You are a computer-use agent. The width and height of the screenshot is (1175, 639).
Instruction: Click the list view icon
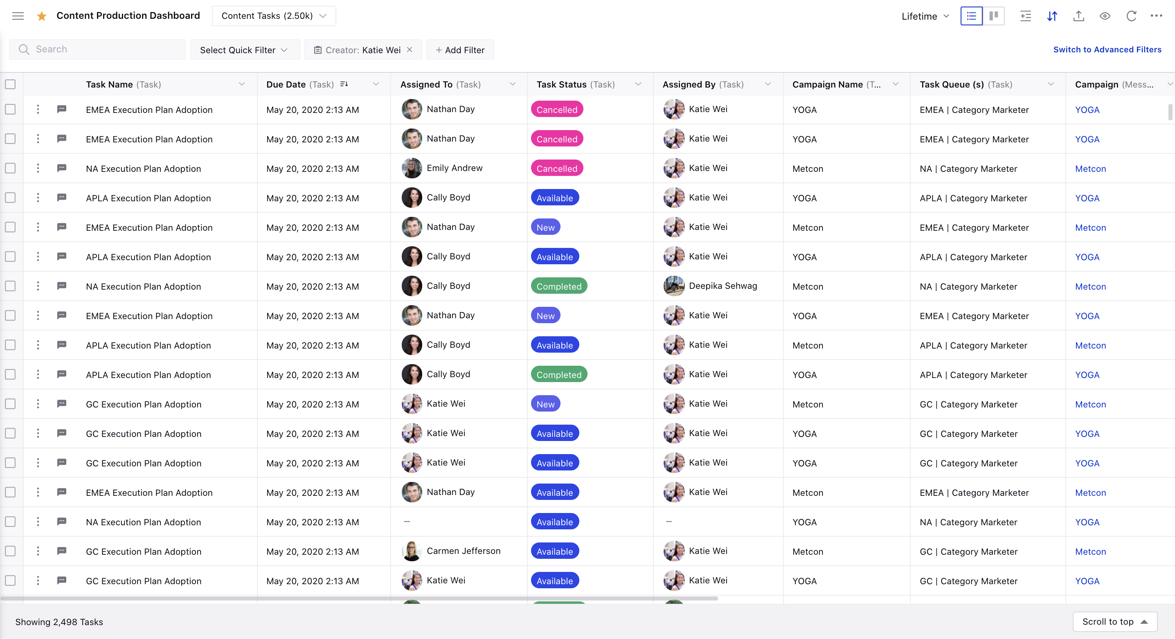tap(971, 15)
